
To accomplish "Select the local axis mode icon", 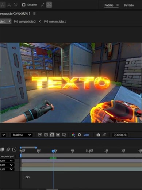I will (x=3, y=5).
